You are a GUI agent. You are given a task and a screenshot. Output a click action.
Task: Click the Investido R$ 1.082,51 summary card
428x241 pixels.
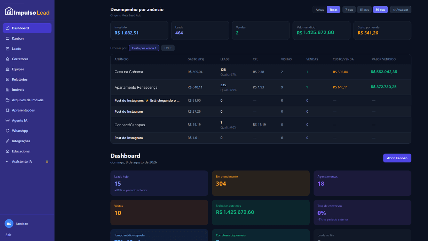pyautogui.click(x=139, y=30)
